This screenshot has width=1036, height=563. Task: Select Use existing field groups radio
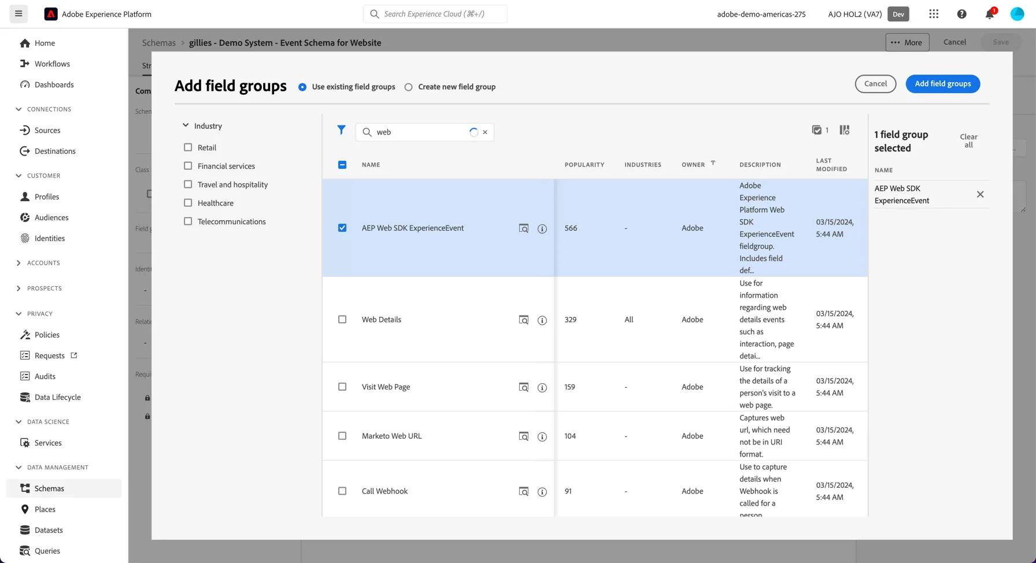302,87
